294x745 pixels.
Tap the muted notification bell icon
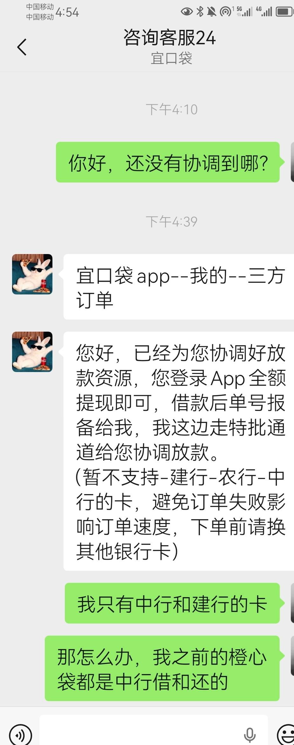(x=211, y=12)
